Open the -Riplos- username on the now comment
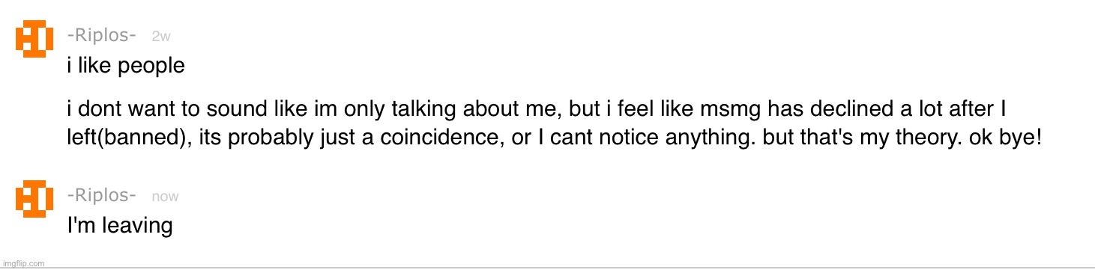The height and width of the screenshot is (270, 1095). (101, 195)
